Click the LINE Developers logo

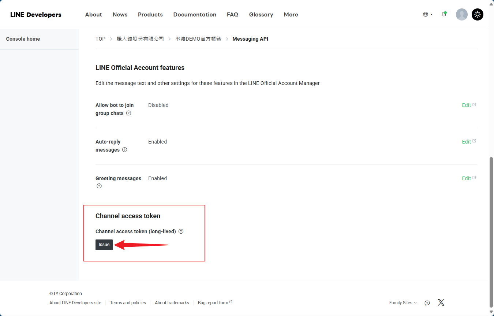pos(36,15)
